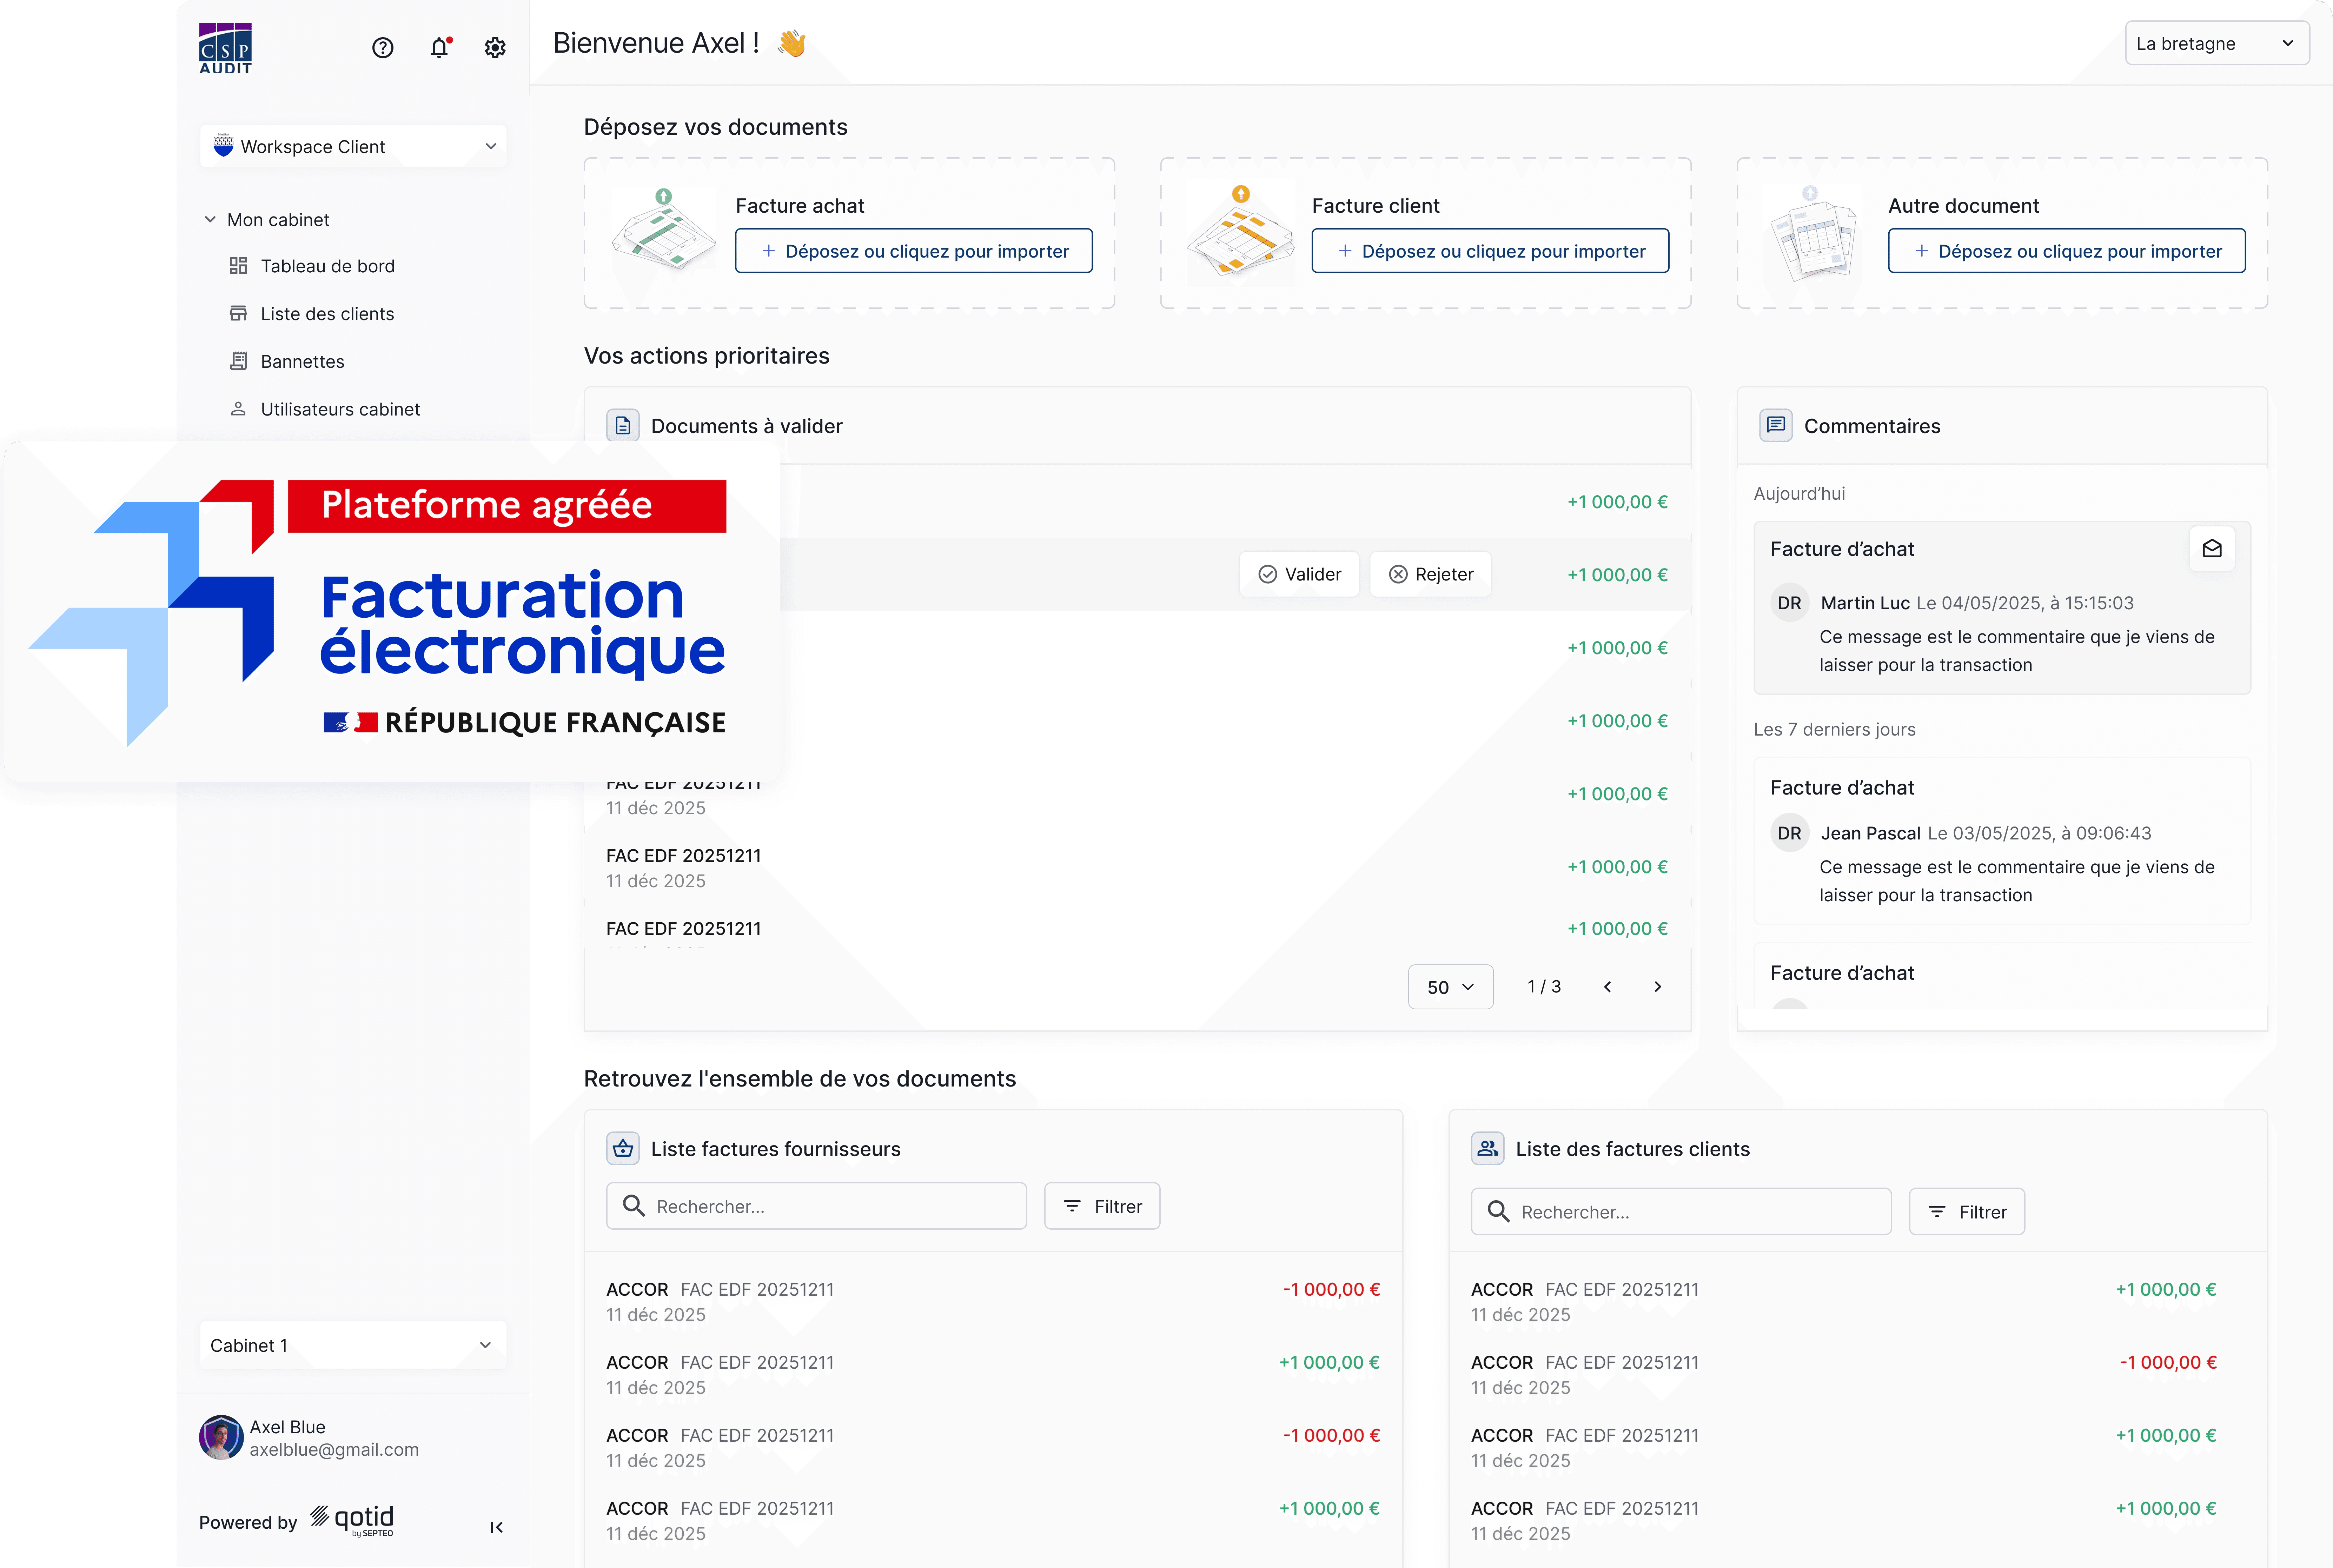Change the 50 rows-per-page dropdown
Screen dimensions: 2333x1568
[x=1450, y=987]
